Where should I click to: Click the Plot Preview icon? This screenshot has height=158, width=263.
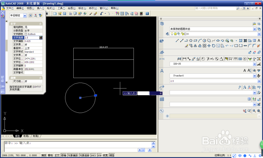(x=75, y=14)
